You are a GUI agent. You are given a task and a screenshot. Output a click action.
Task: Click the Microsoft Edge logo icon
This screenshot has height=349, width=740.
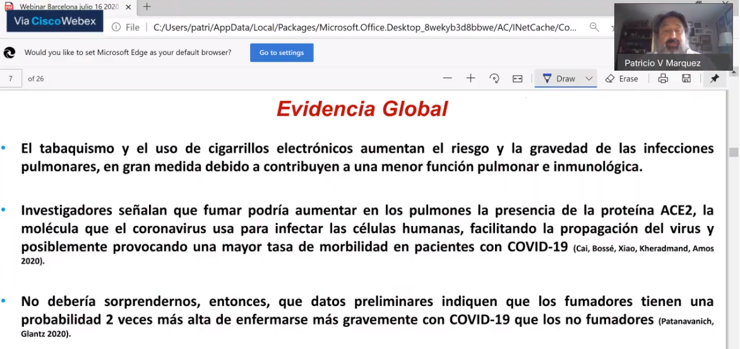[9, 53]
